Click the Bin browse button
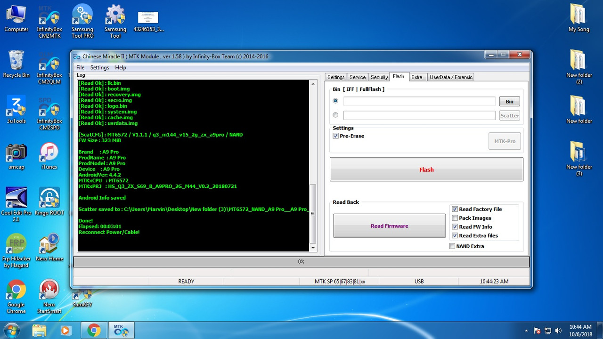 click(509, 101)
